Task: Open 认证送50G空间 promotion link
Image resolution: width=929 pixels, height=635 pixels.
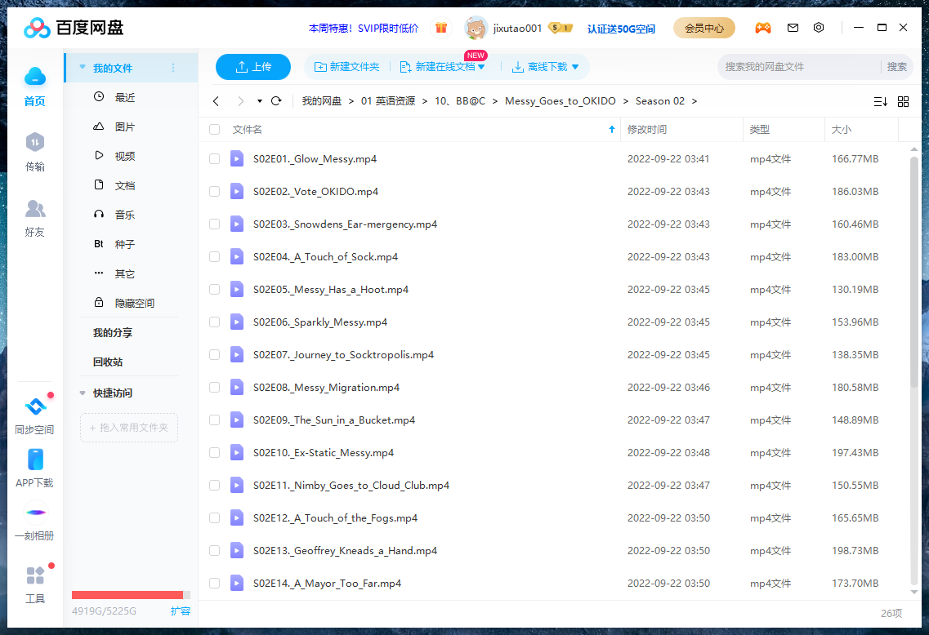Action: point(621,29)
